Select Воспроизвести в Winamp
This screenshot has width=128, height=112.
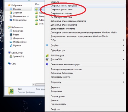coord(85,29)
